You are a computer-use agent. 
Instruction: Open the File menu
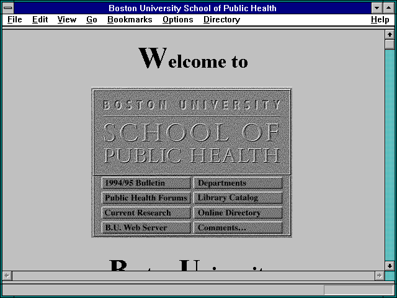tap(15, 20)
